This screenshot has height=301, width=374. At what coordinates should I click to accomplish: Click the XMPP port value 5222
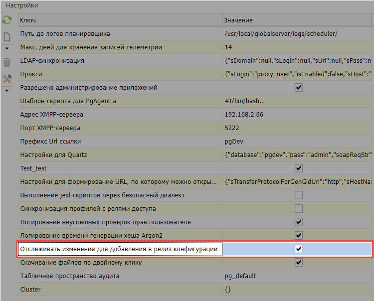232,128
